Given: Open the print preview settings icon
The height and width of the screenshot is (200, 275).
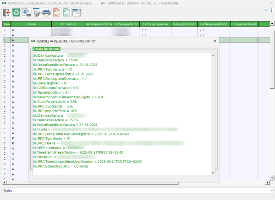Looking at the screenshot, I should (x=26, y=13).
